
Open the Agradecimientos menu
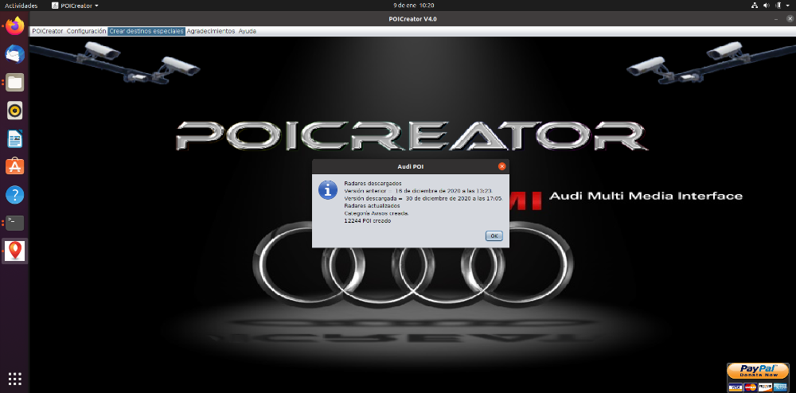coord(211,31)
